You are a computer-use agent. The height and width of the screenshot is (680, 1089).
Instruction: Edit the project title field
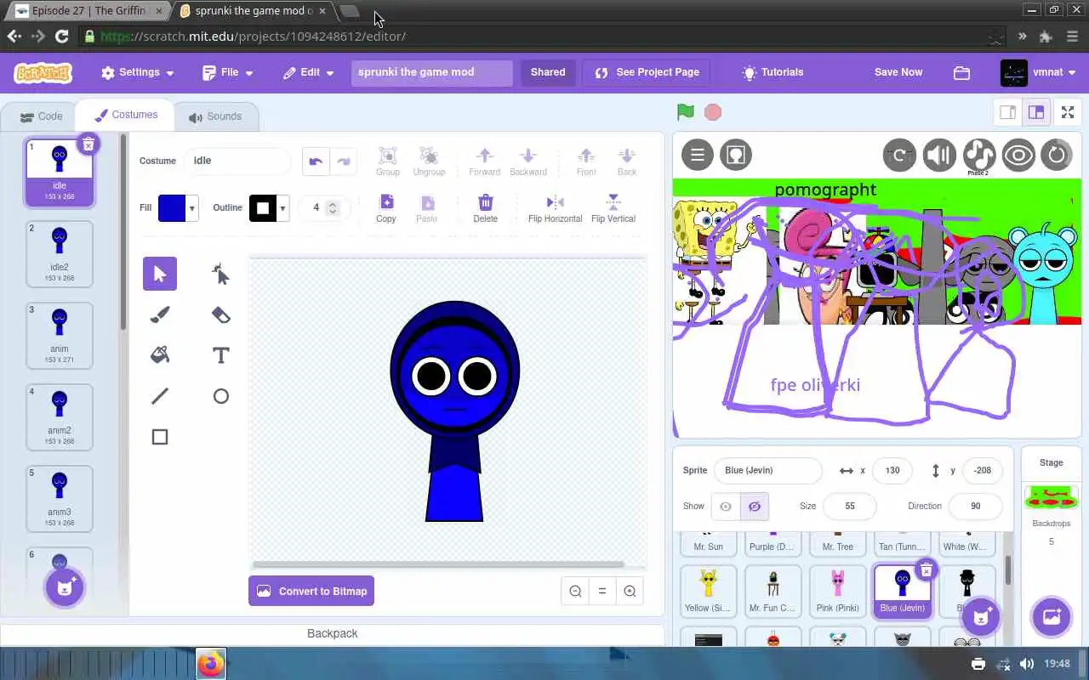(432, 72)
